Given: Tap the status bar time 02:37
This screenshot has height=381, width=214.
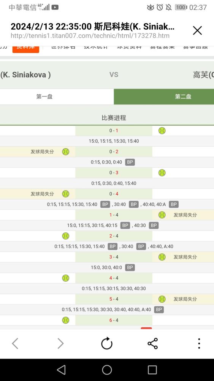Looking at the screenshot, I should [x=198, y=8].
